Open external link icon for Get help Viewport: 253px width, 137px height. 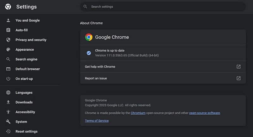pyautogui.click(x=238, y=67)
